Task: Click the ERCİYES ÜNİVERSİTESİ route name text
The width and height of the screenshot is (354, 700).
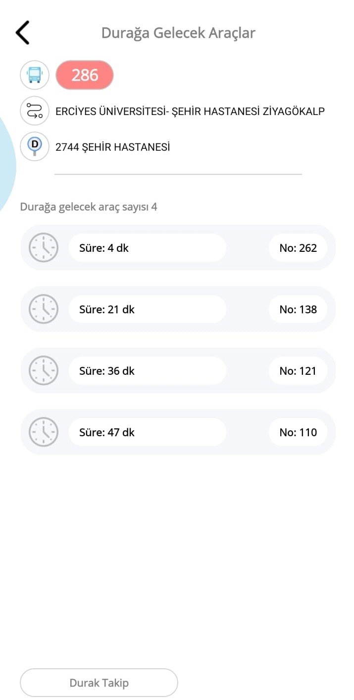Action: [x=190, y=111]
